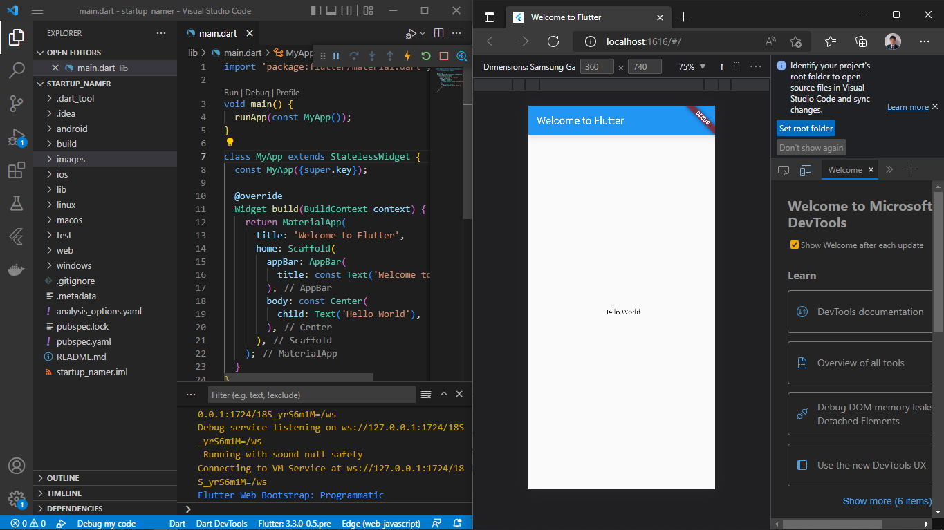Viewport: 944px width, 530px height.
Task: Click Show more (6 items) link
Action: point(887,501)
